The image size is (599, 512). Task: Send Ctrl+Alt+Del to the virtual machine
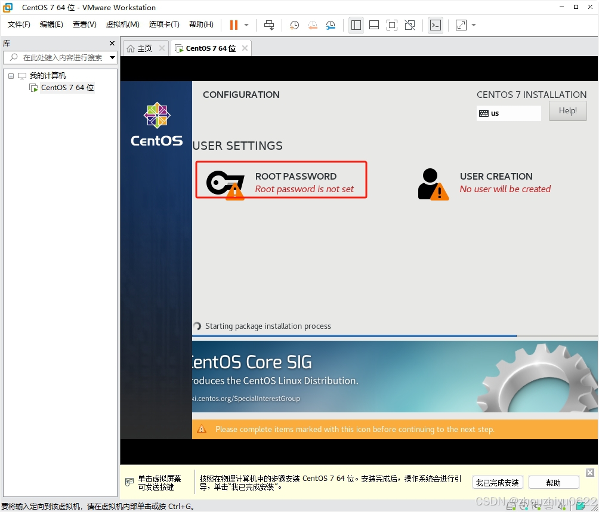coord(269,25)
